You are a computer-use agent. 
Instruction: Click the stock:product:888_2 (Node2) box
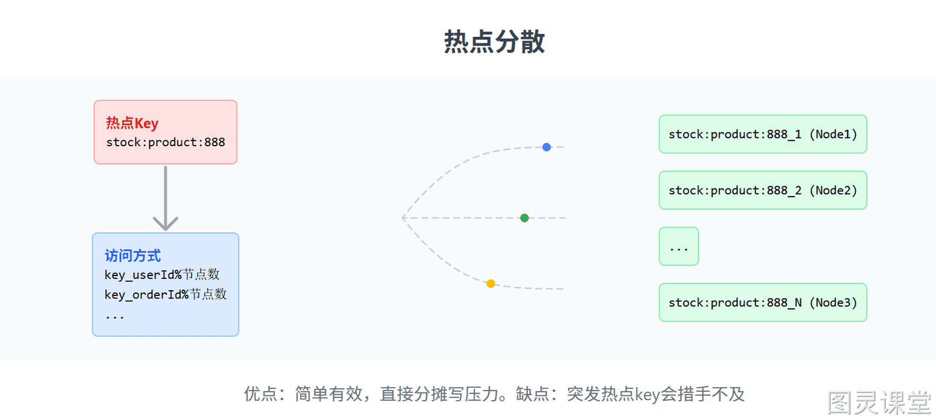[x=763, y=190]
